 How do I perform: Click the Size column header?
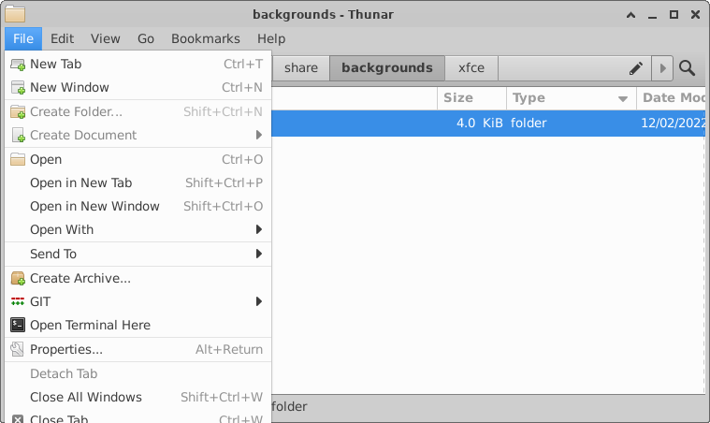[x=471, y=98]
